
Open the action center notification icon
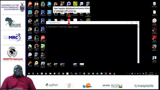156,73
